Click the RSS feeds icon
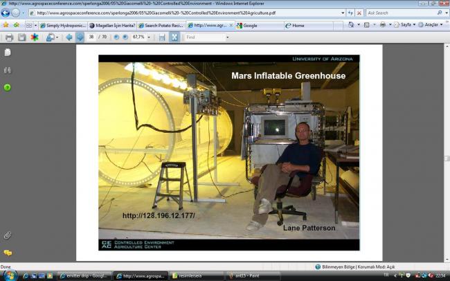450x281 pixels. coord(367,25)
